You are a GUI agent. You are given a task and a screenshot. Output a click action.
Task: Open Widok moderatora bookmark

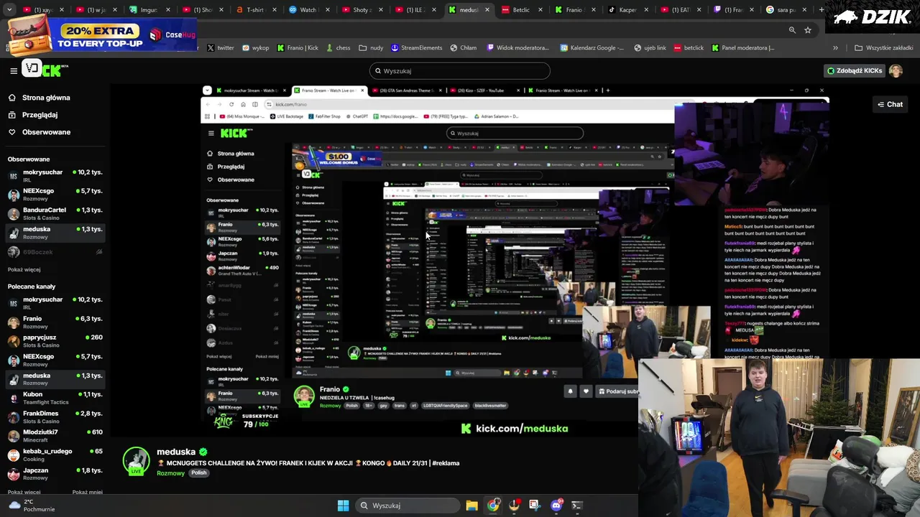tap(517, 48)
